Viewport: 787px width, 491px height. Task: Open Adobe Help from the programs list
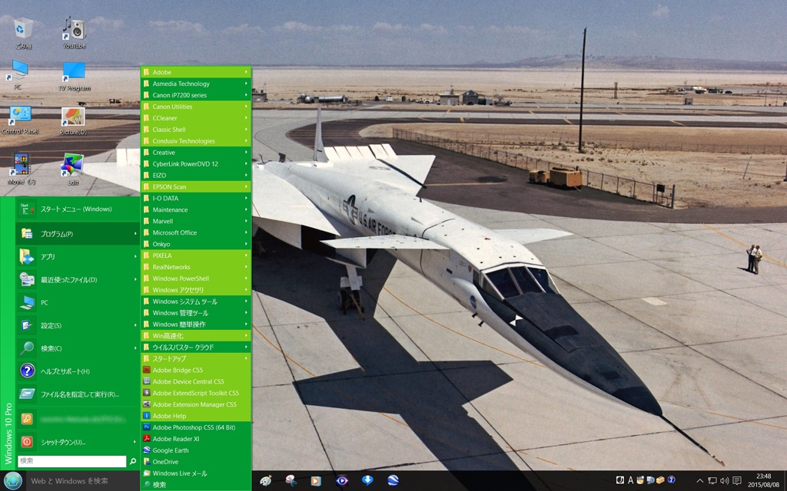[196, 416]
